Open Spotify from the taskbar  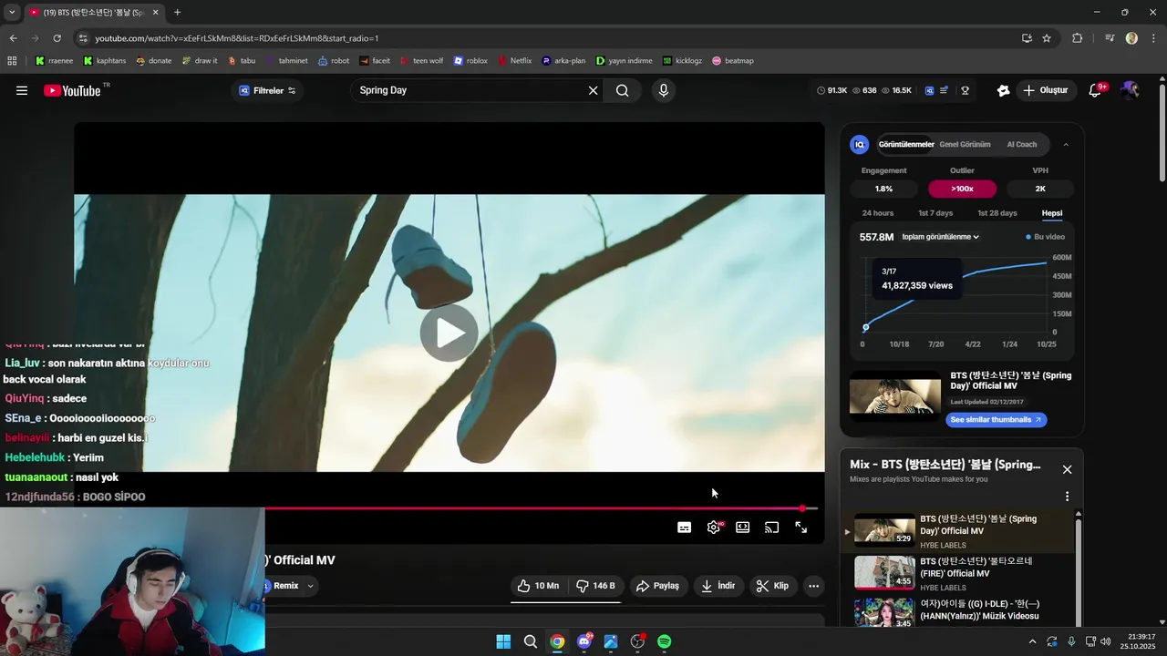(665, 641)
